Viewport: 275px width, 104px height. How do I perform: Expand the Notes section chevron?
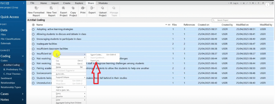click(x=23, y=100)
